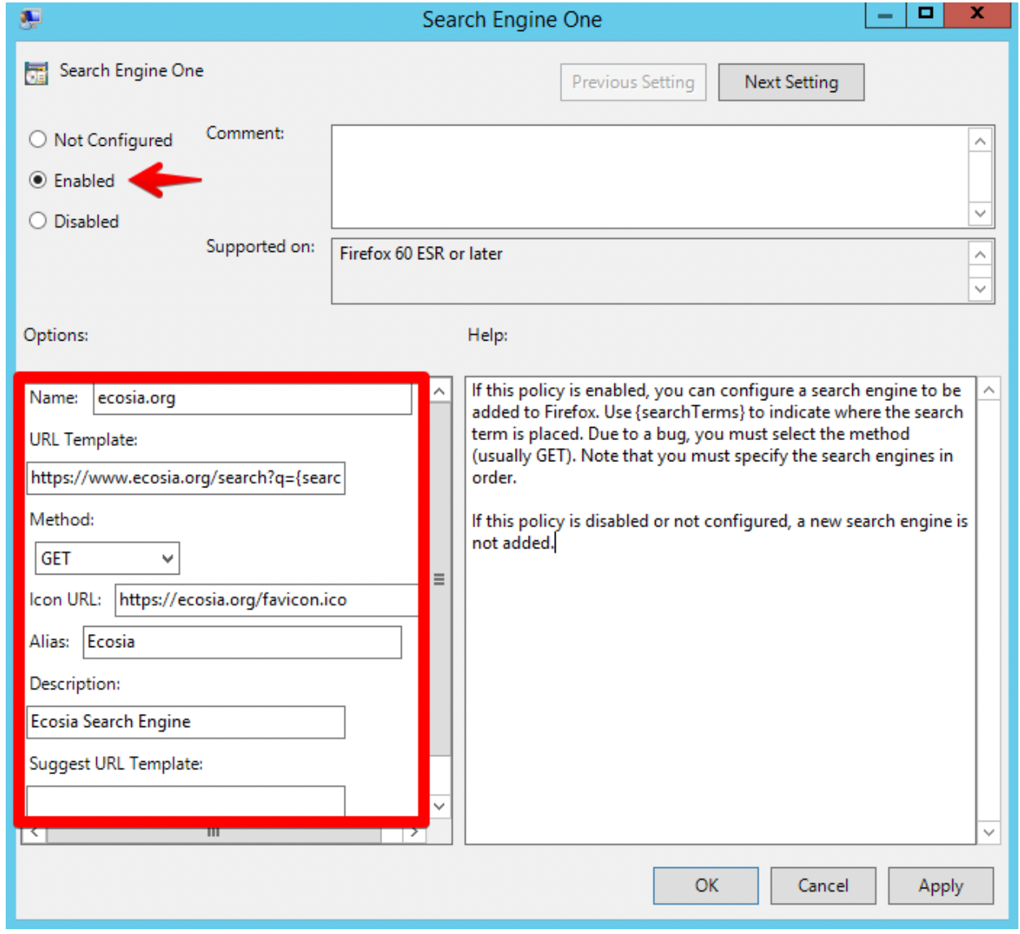This screenshot has width=1020, height=934.
Task: Apply the policy changes
Action: tap(941, 886)
